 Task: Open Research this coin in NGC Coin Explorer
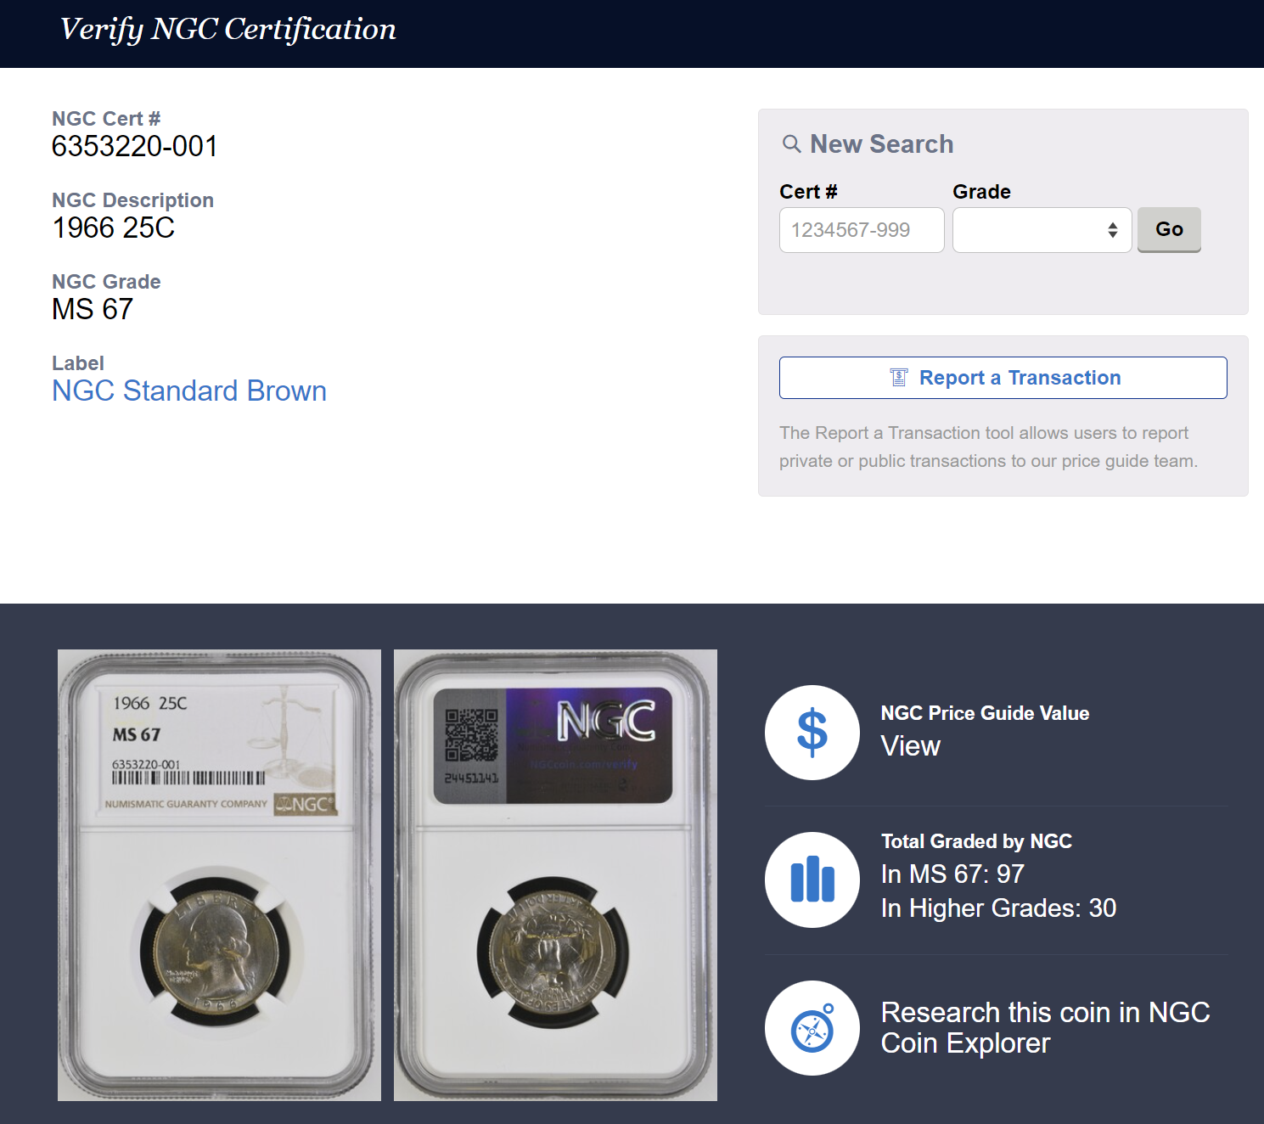tap(1045, 1027)
